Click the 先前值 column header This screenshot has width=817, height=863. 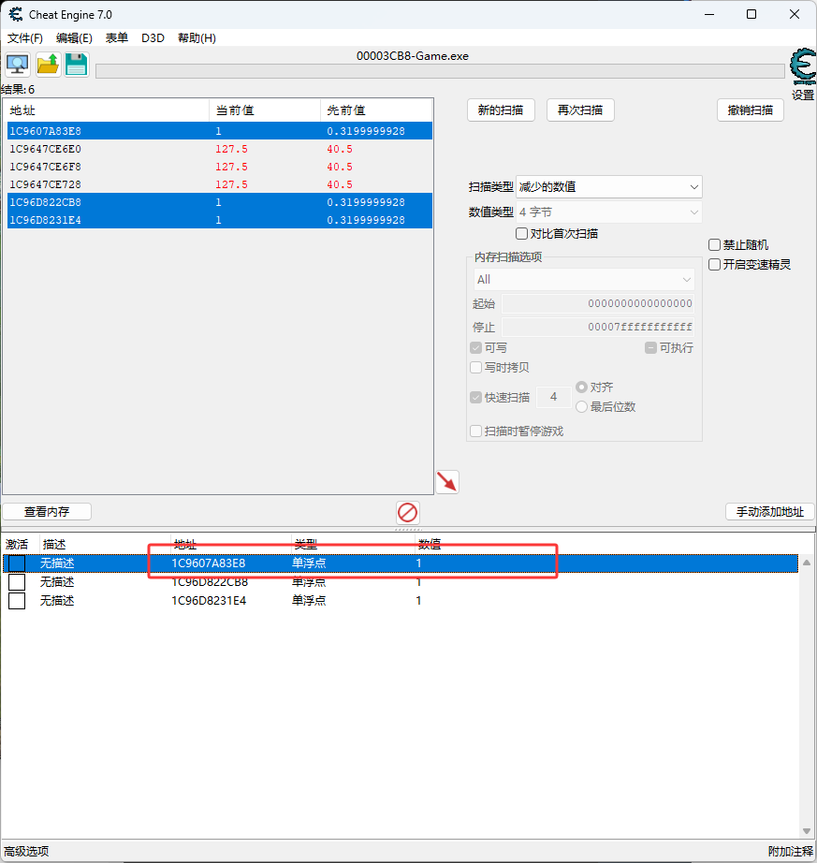click(x=376, y=110)
